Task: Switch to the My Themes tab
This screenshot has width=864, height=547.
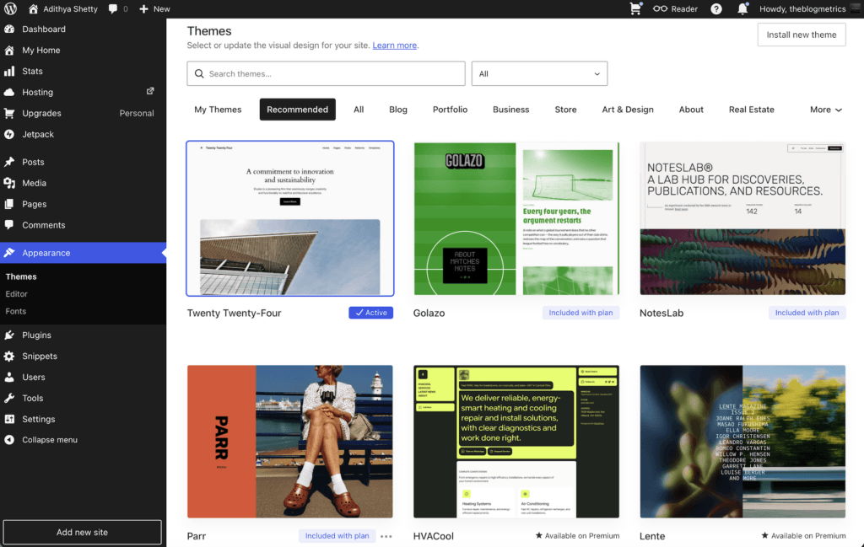Action: pyautogui.click(x=218, y=110)
